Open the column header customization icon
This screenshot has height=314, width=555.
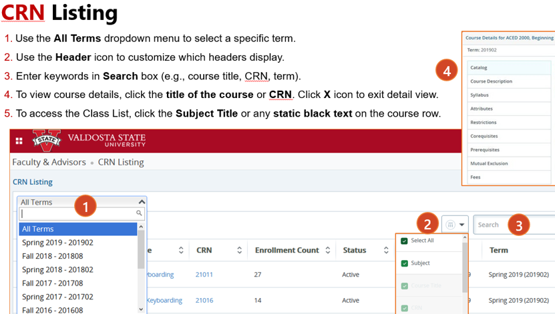coord(455,225)
